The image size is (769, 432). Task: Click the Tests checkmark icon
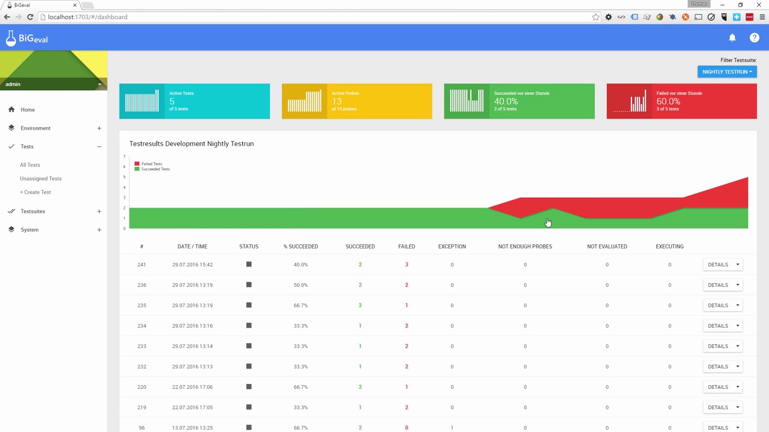point(11,146)
